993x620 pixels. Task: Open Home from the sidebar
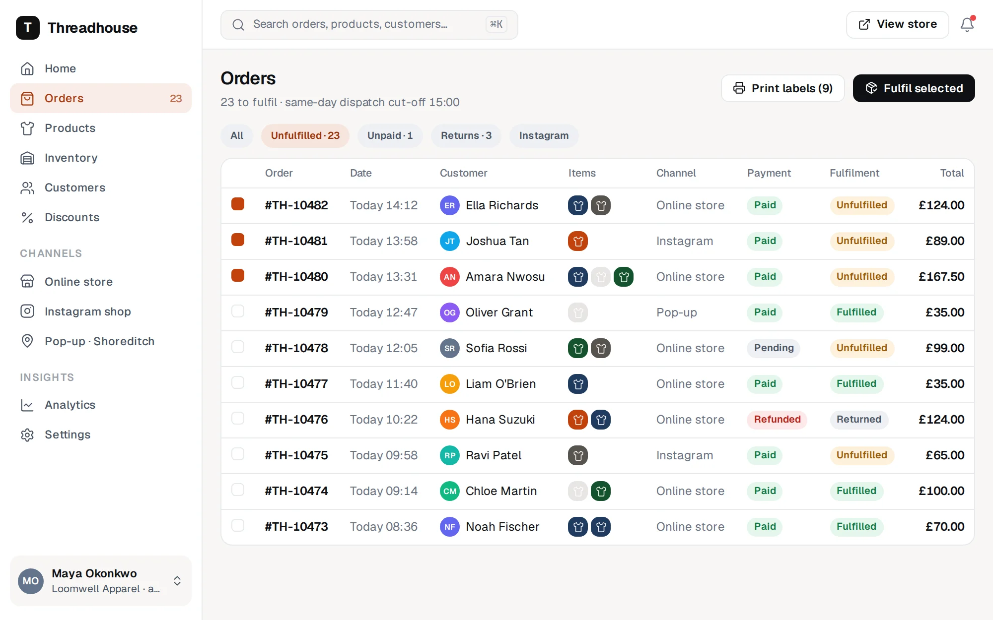[x=101, y=68]
